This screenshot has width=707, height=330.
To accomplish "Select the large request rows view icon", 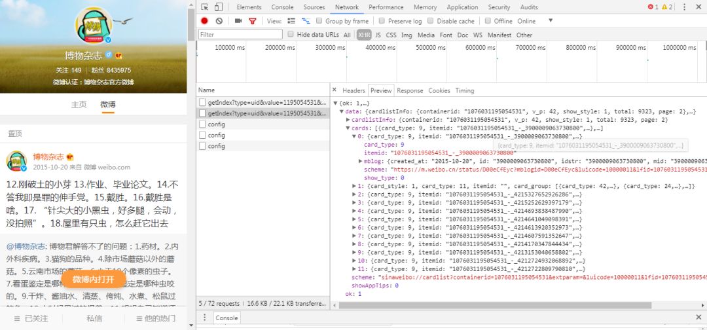I will click(x=291, y=21).
